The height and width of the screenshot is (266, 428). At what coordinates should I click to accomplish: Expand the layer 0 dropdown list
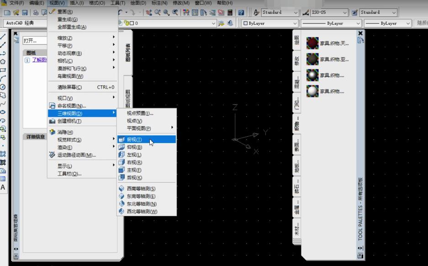213,23
